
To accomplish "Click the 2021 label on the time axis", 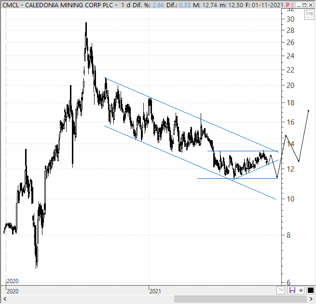I will 155,291.
